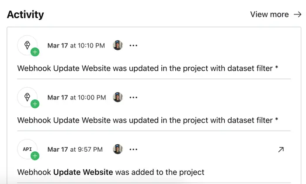Click the arrow next to View more

click(297, 14)
